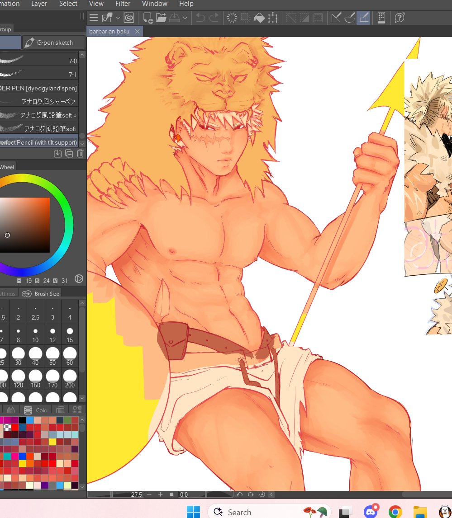Click the Invert selected area icon
The image size is (452, 518).
point(304,18)
